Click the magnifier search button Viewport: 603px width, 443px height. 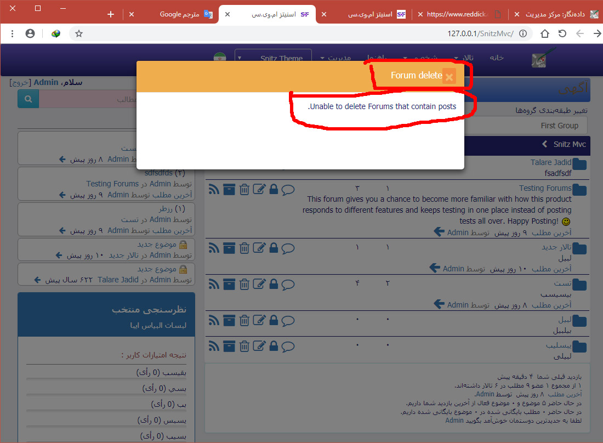click(x=28, y=99)
